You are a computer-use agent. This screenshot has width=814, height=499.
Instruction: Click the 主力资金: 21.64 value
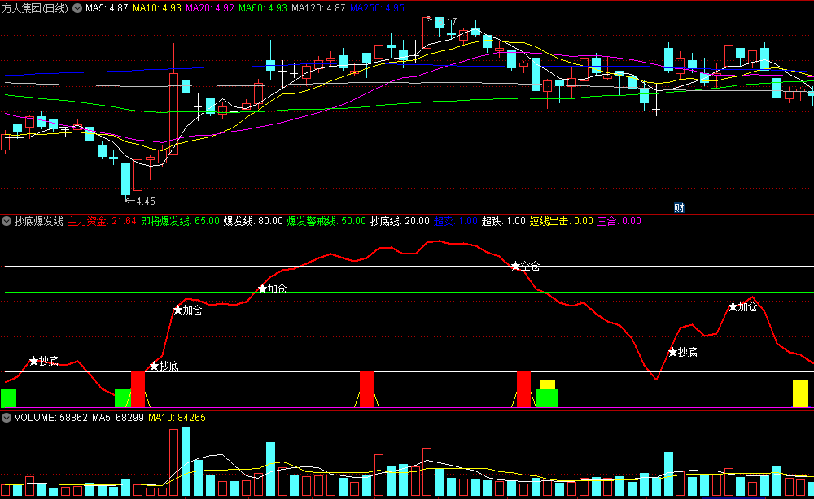pyautogui.click(x=102, y=221)
